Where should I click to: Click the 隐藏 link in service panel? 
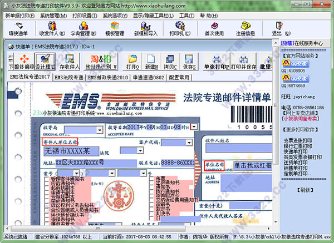[287, 43]
